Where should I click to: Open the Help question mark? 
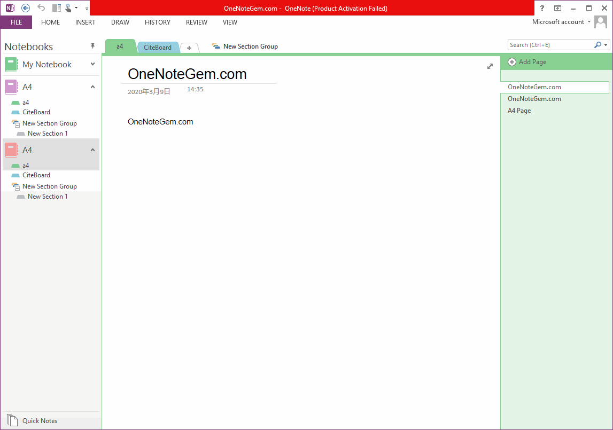pyautogui.click(x=542, y=8)
